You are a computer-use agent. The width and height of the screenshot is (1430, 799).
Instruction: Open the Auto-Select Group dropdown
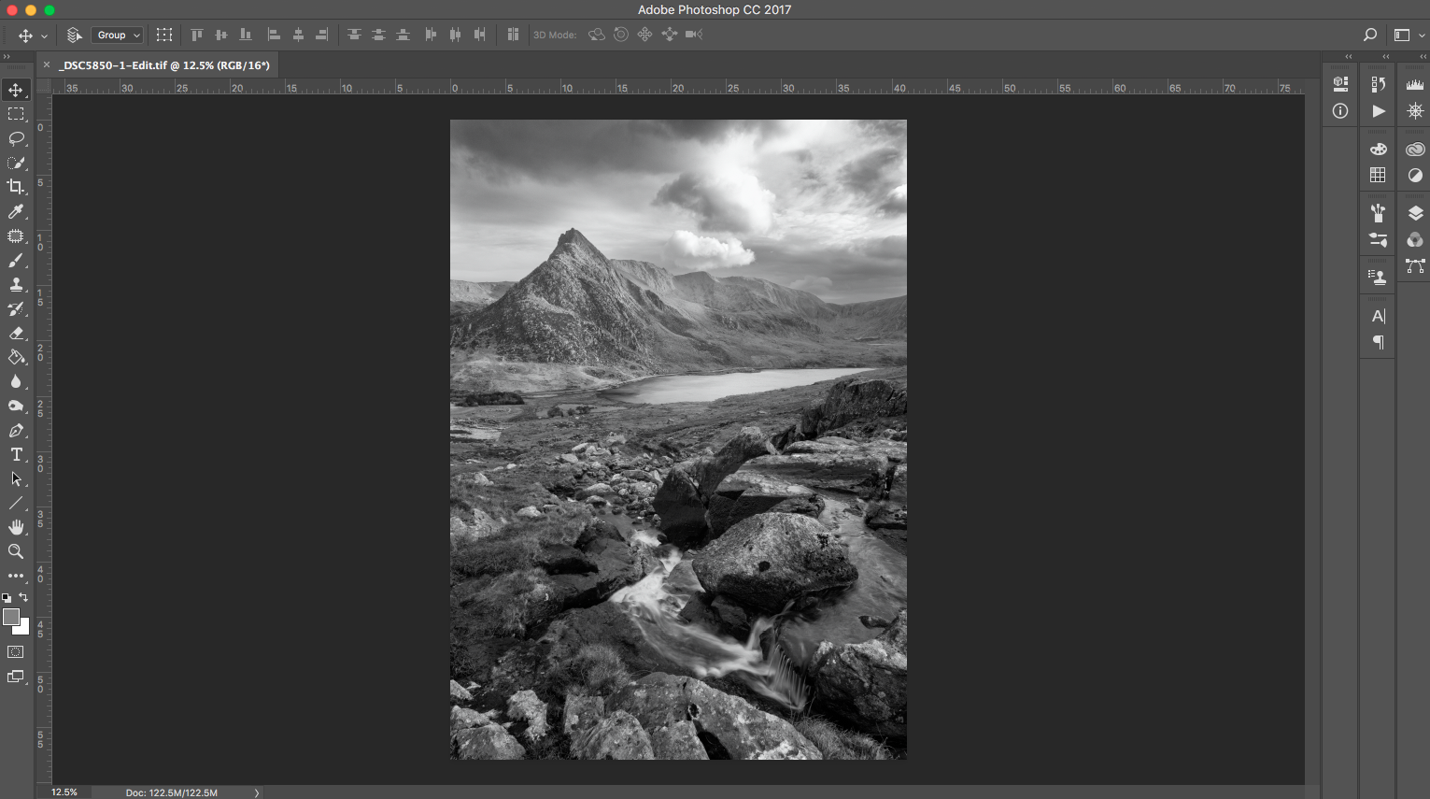point(117,35)
